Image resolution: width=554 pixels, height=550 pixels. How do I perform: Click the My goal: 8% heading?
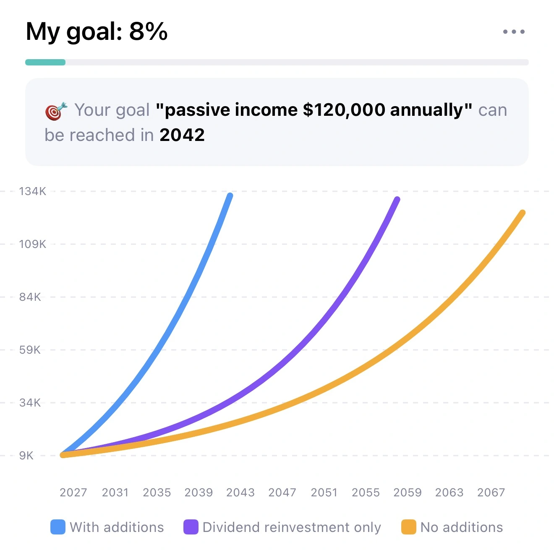[97, 31]
